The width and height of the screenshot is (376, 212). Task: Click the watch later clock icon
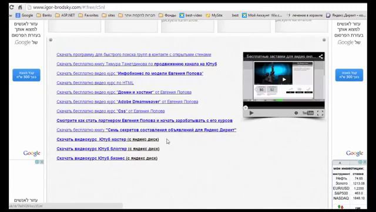296,113
